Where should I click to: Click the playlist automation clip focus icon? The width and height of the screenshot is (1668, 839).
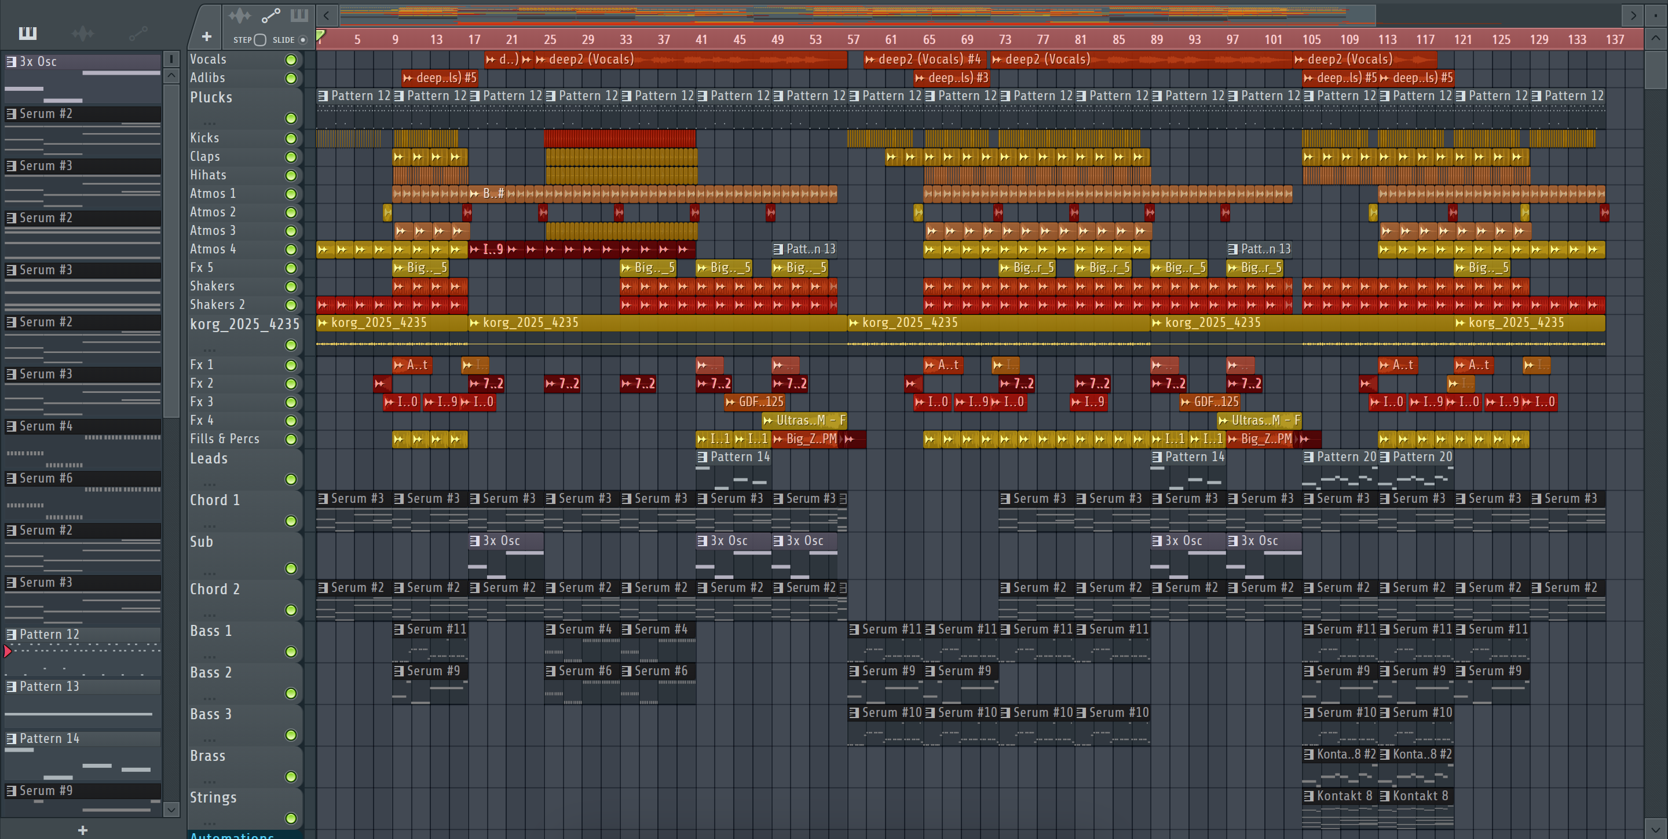[270, 16]
